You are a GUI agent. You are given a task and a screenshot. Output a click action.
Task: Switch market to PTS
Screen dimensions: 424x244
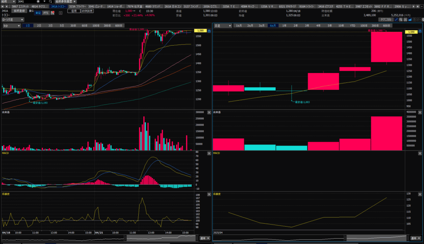coord(46,13)
